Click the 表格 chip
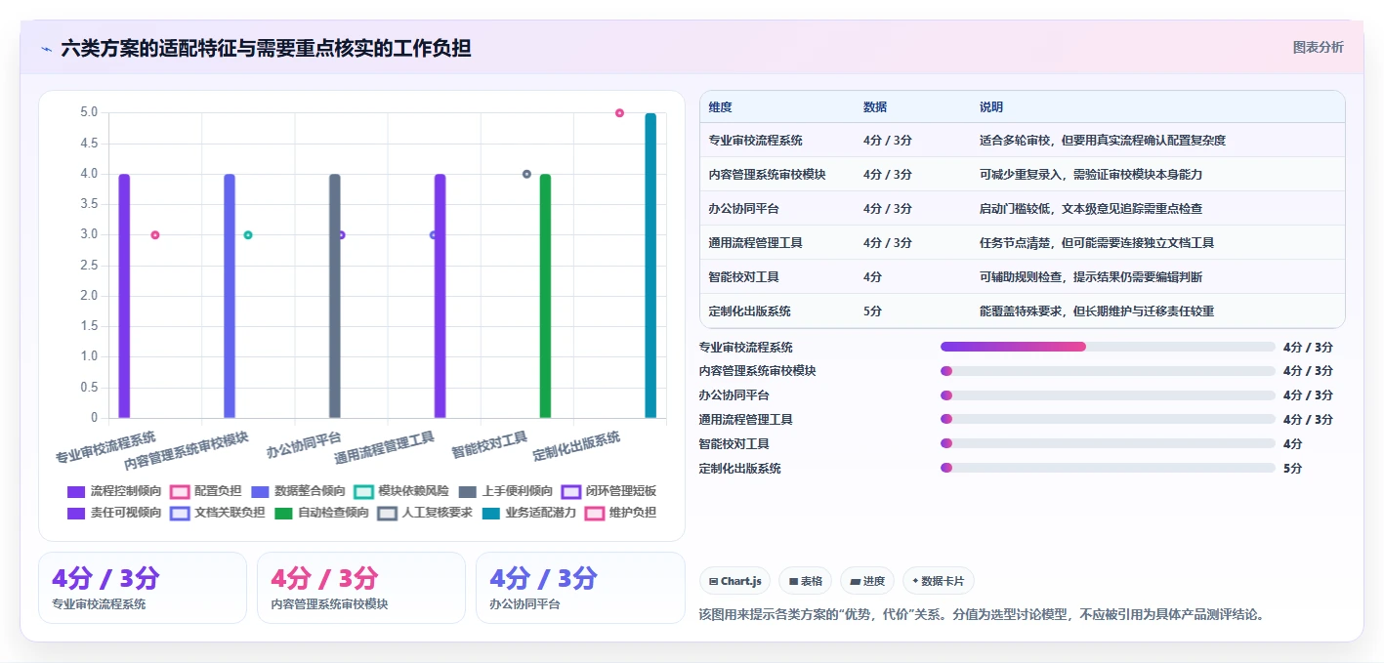 coord(806,581)
